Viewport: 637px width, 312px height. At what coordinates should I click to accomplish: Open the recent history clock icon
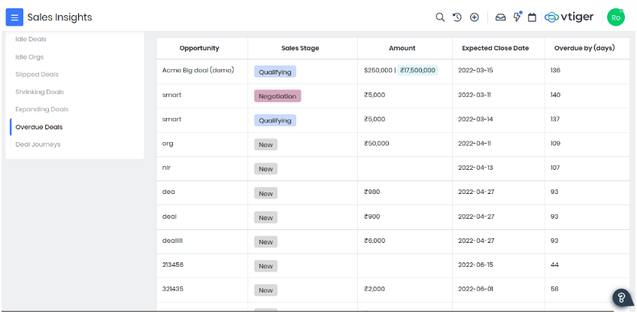pos(457,17)
